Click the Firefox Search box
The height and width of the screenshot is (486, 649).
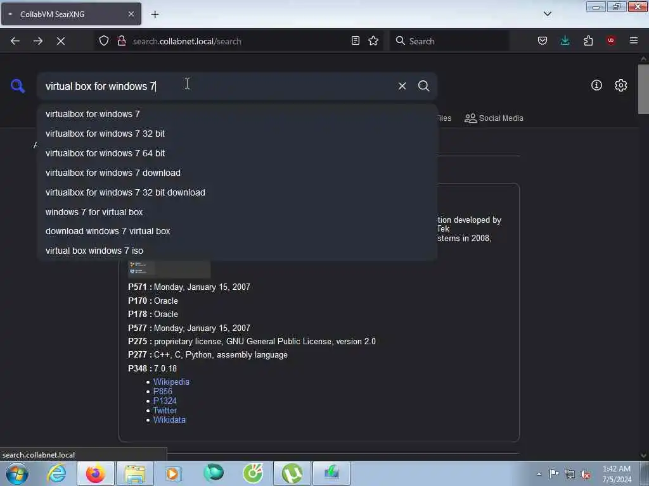(x=449, y=41)
